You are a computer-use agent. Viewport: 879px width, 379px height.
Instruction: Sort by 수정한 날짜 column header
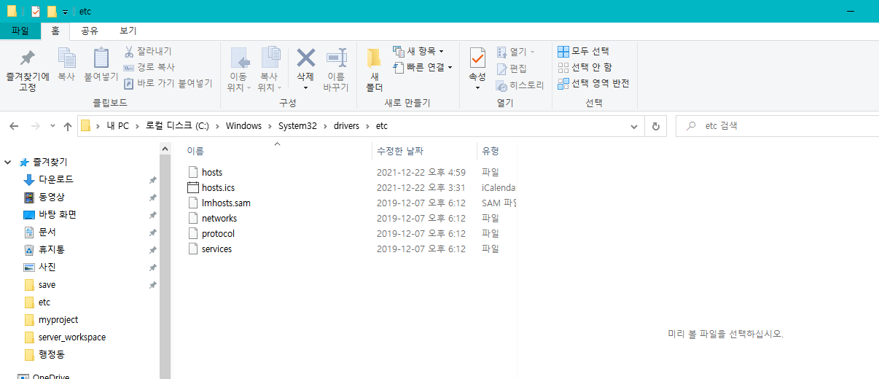[424, 151]
